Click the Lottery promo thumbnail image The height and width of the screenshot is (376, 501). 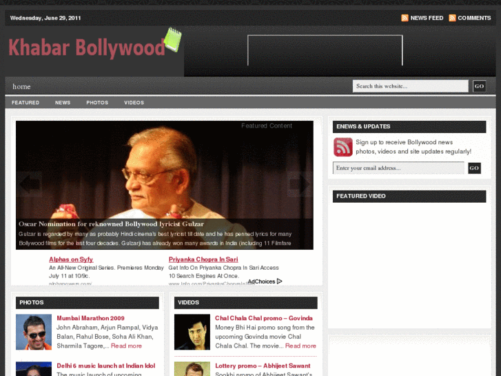point(192,368)
